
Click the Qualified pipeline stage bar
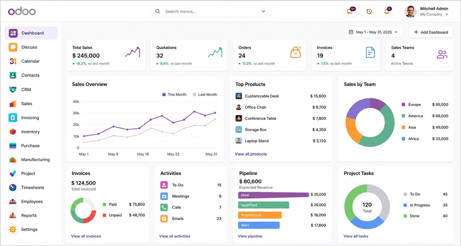[263, 205]
